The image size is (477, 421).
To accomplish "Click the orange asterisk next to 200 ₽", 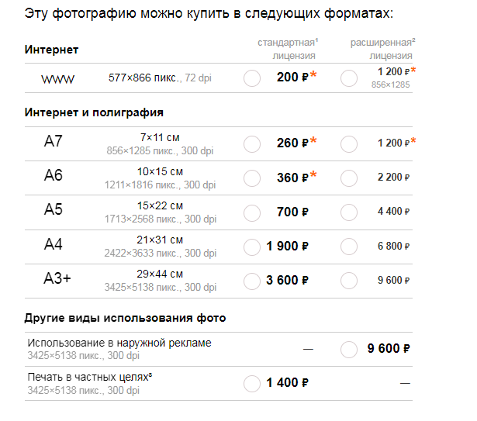I will tap(314, 76).
